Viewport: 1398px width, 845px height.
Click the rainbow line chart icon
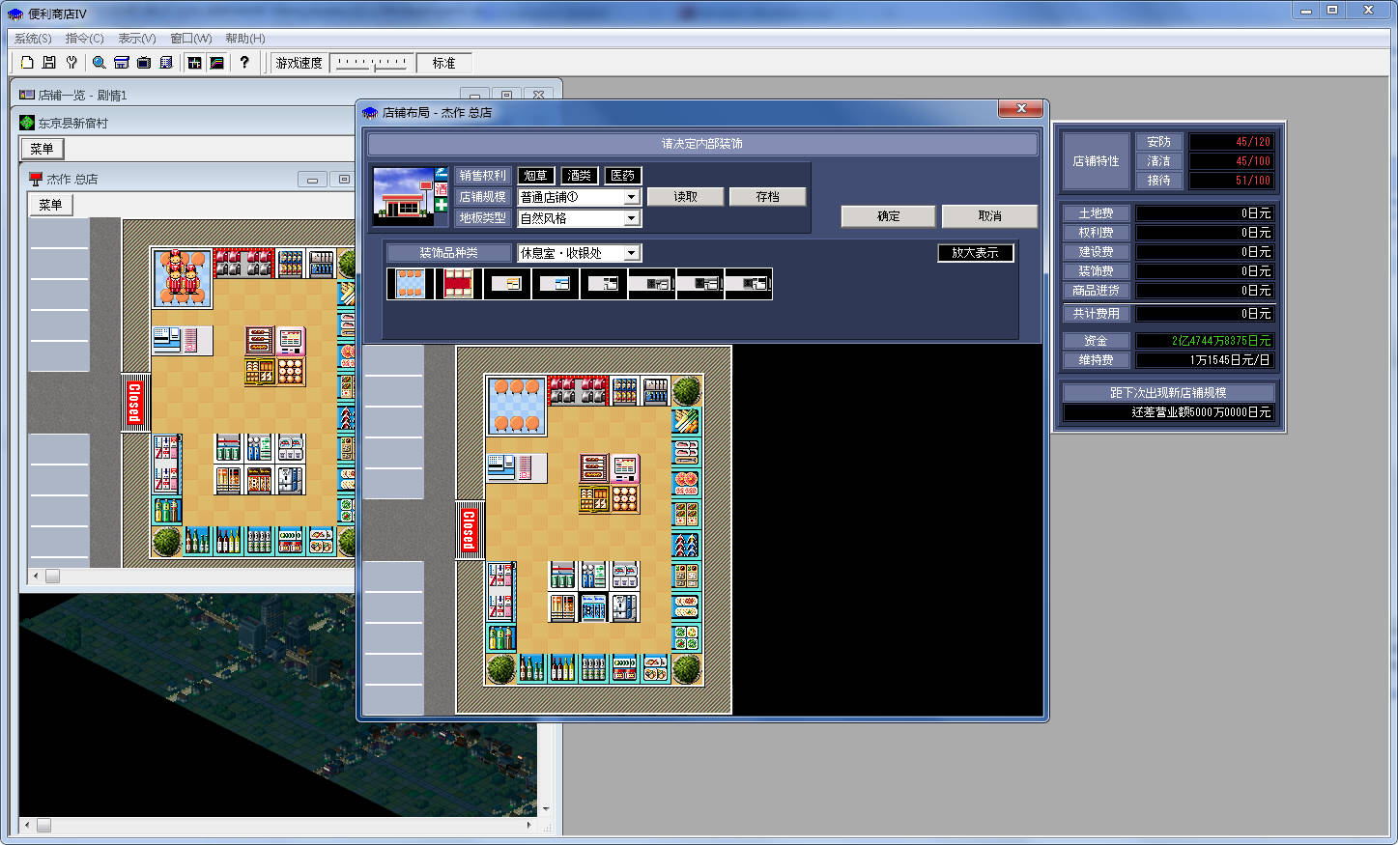(x=217, y=63)
